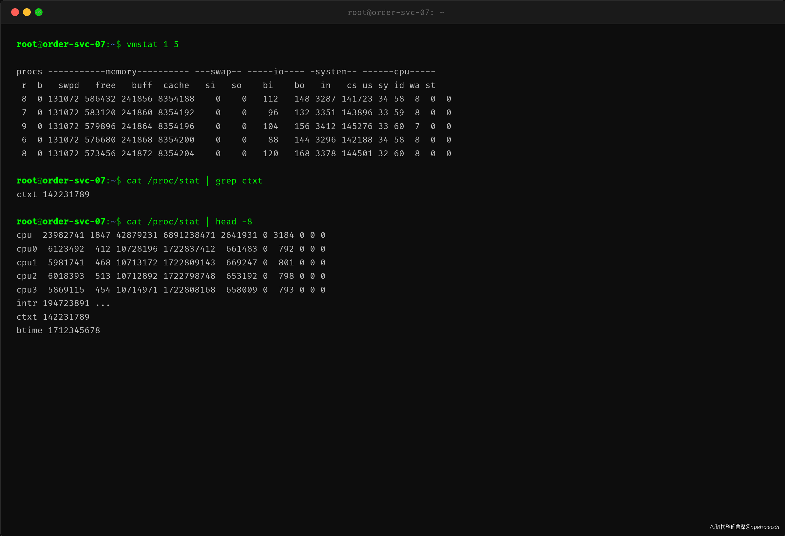The height and width of the screenshot is (536, 785).
Task: Click context switch value 144501
Action: click(357, 154)
